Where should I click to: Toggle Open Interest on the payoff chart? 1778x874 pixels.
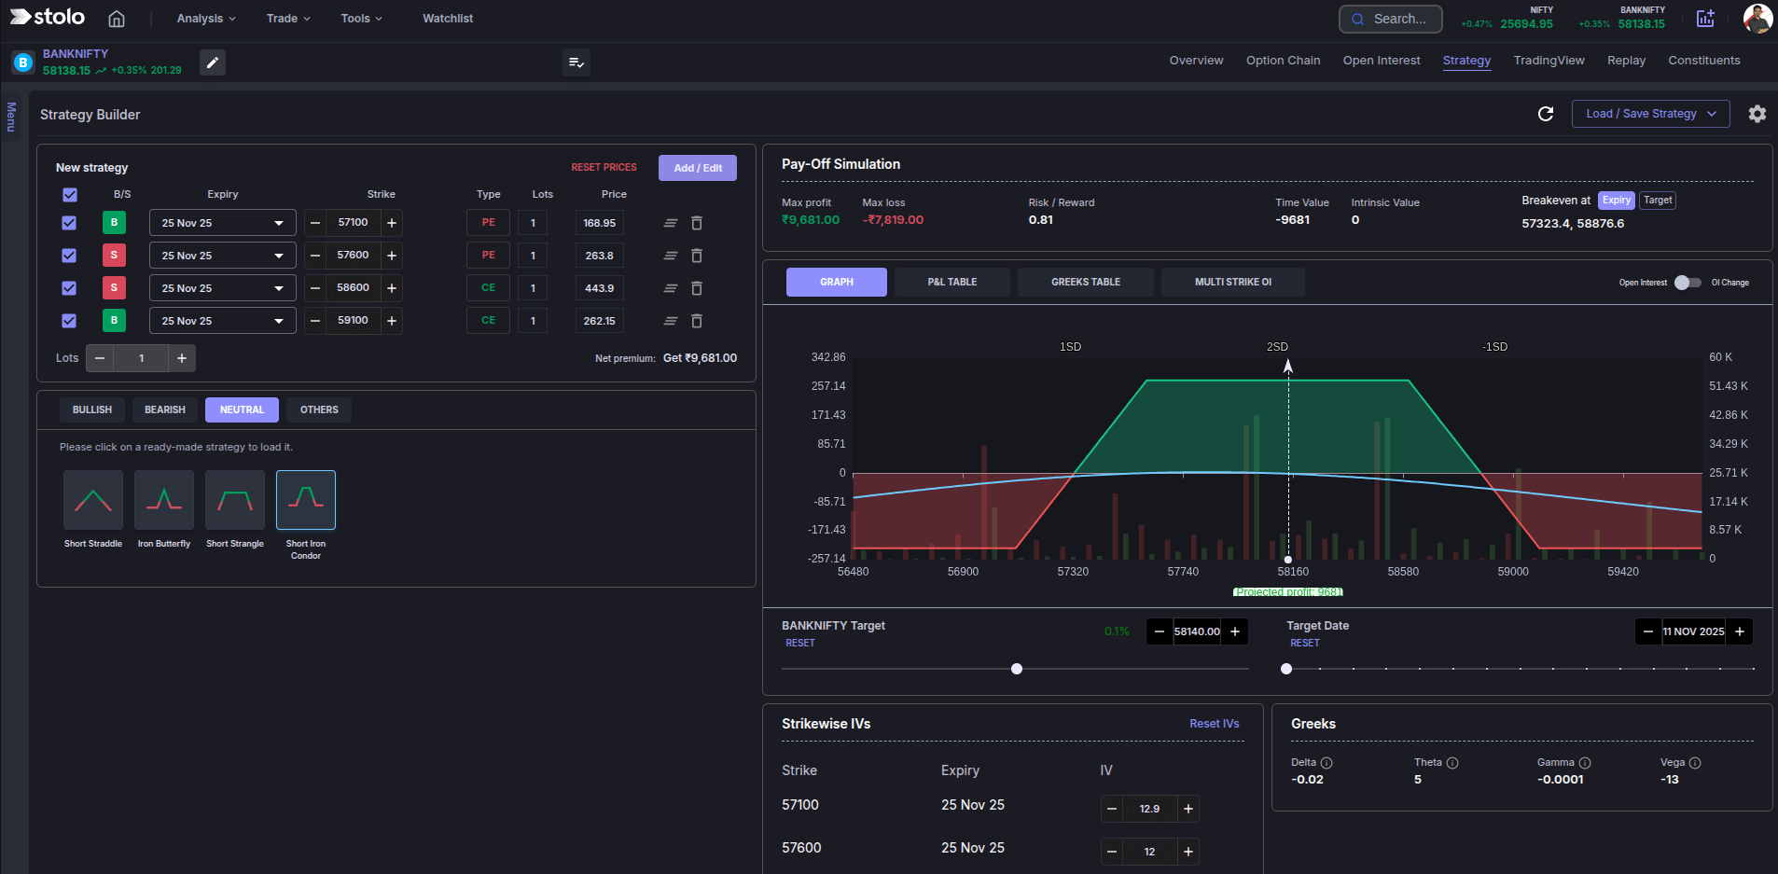click(x=1688, y=282)
